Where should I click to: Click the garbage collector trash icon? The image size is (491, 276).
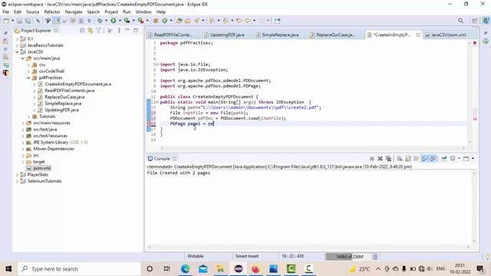[375, 257]
